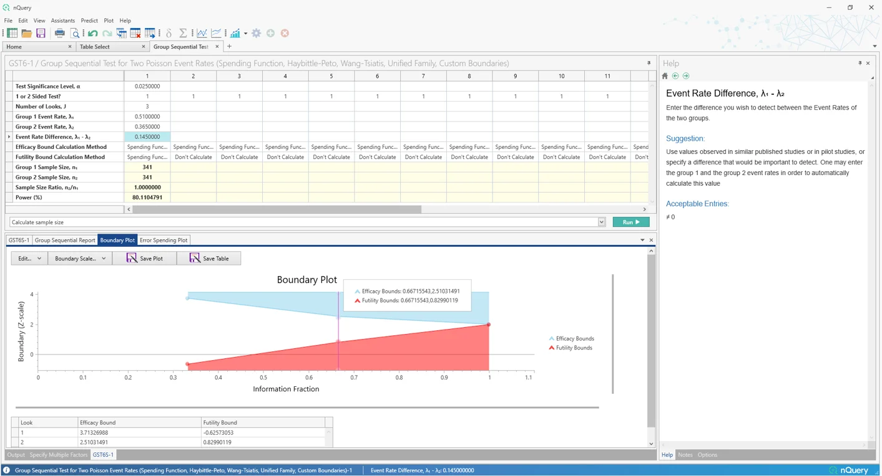Viewport: 882px width, 476px height.
Task: Click the new table grid icon
Action: (12, 33)
